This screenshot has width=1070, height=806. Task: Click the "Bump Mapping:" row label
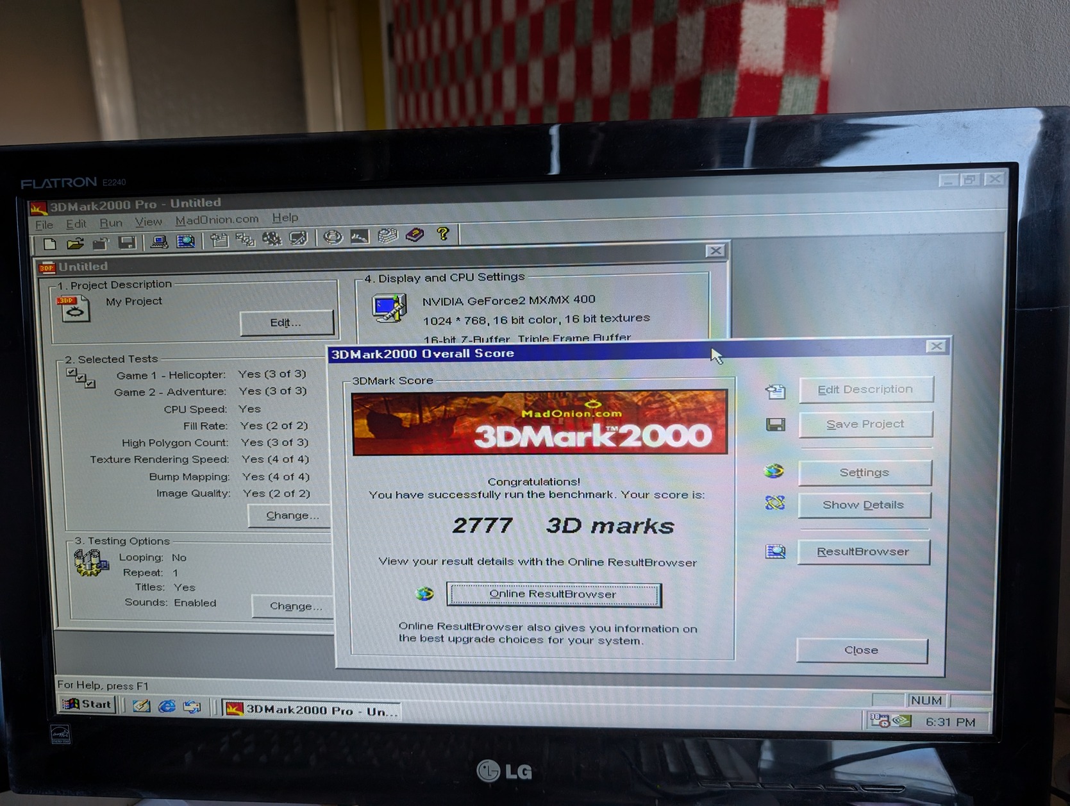click(190, 477)
